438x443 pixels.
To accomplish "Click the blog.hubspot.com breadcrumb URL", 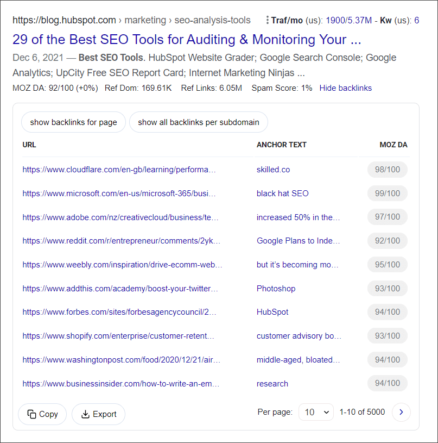I will pyautogui.click(x=64, y=20).
